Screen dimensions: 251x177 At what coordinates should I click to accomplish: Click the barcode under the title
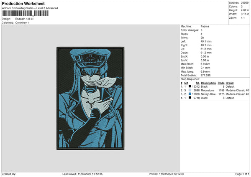tap(25, 13)
